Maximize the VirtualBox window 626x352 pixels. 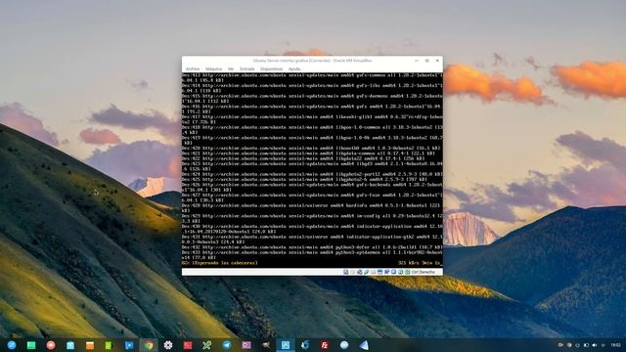pos(426,61)
